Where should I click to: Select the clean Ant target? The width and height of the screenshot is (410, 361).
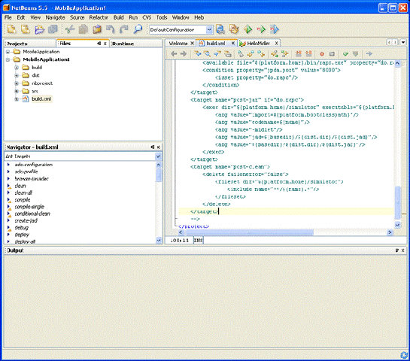(20, 186)
